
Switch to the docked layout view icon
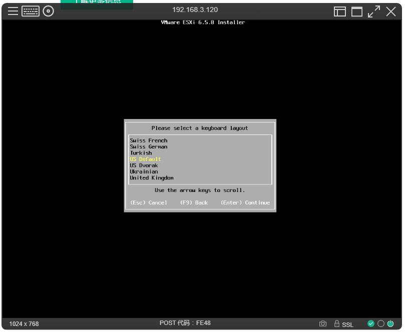(x=339, y=11)
